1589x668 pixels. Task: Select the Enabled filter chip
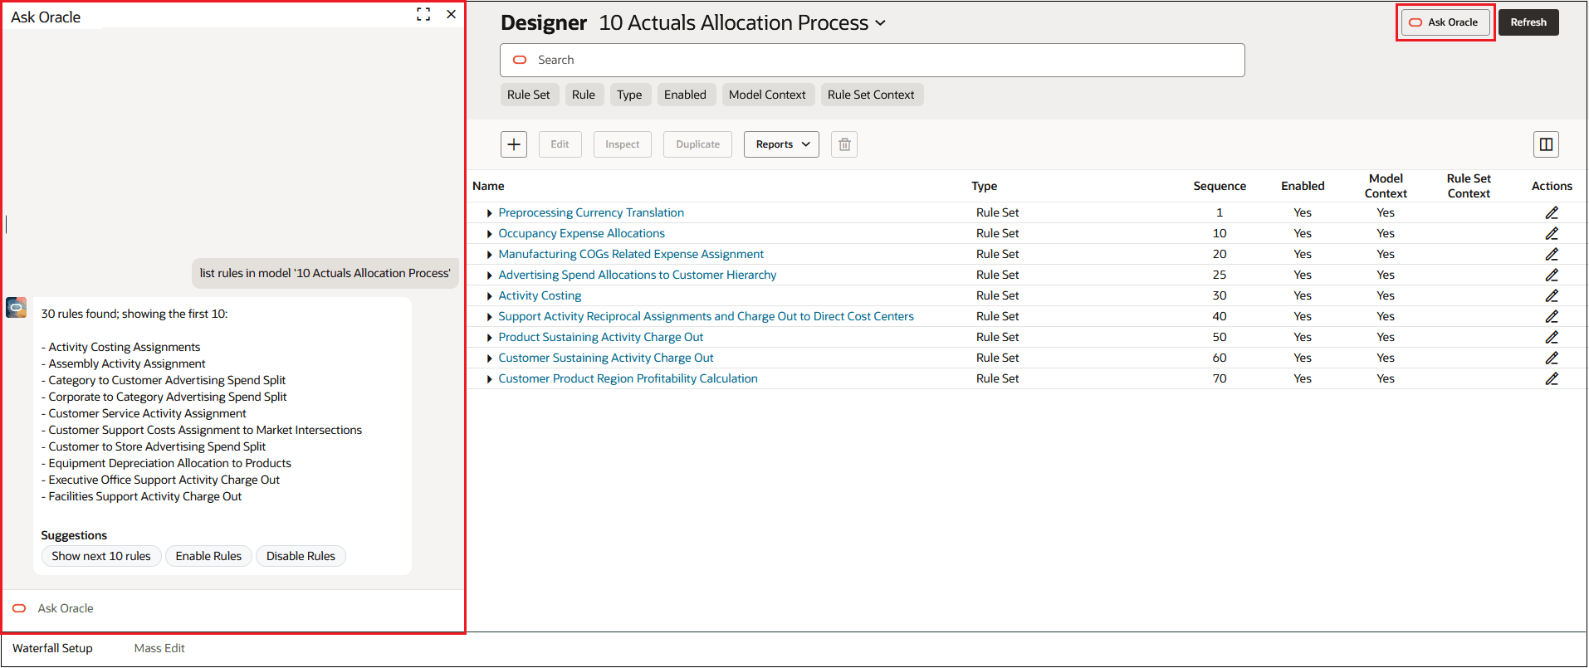(x=685, y=95)
